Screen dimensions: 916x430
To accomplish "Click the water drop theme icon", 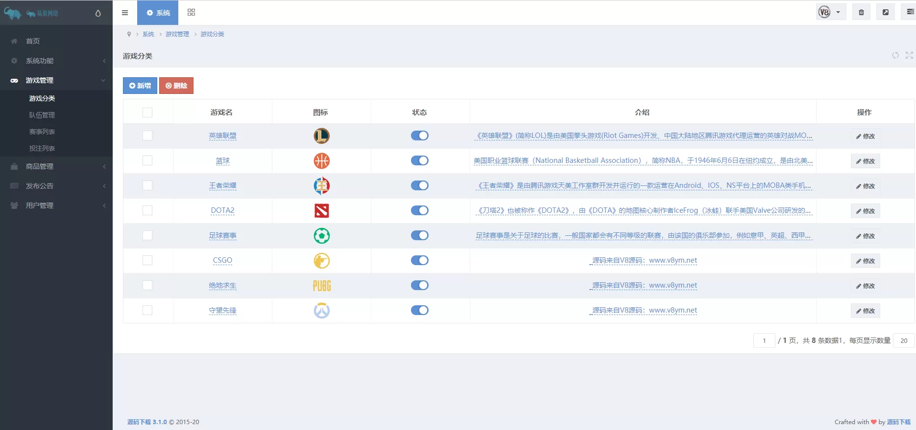I will pos(98,13).
